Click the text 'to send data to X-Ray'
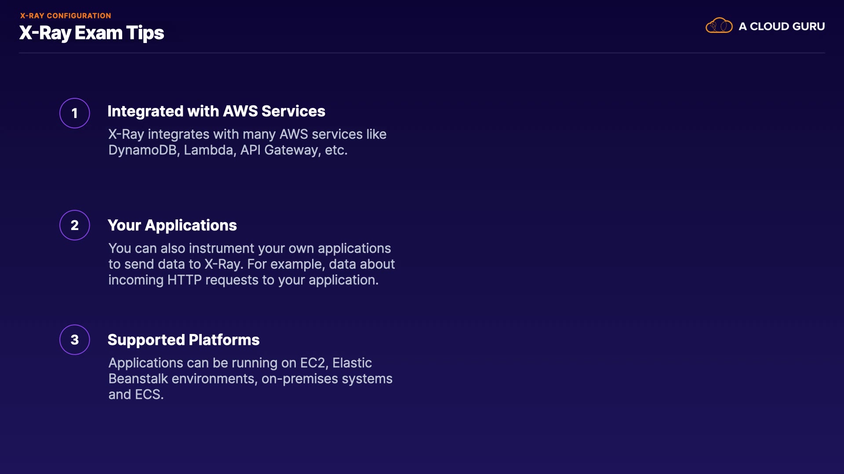The width and height of the screenshot is (844, 474). [175, 264]
